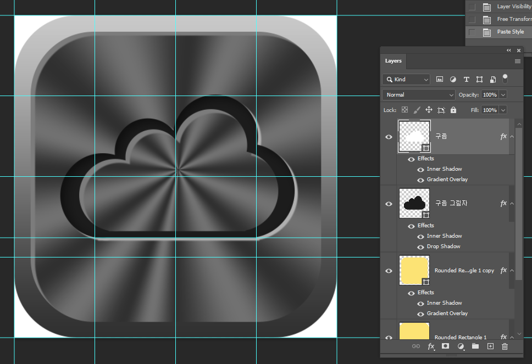Close the Layers panel
This screenshot has width=532, height=364.
(x=519, y=50)
